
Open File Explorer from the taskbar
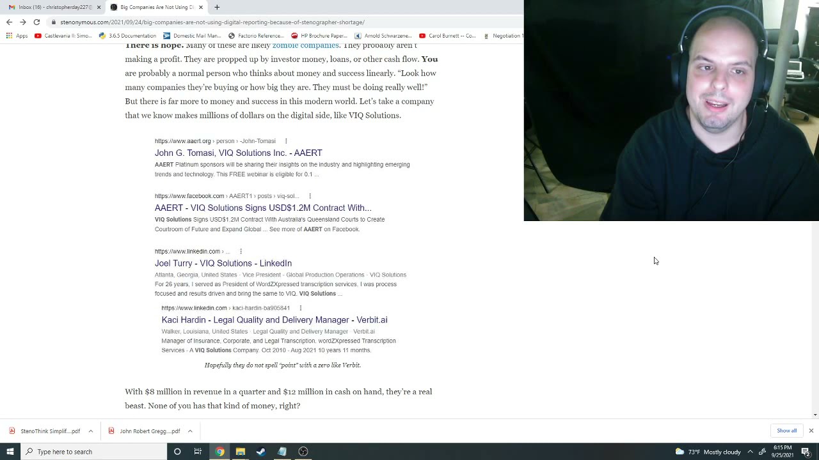(241, 452)
